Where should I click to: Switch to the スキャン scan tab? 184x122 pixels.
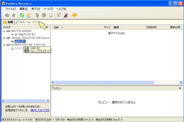click(34, 22)
